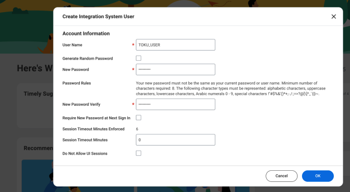Viewport: 350px width, 192px height.
Task: Select the Session Timeout Minutes field
Action: pyautogui.click(x=175, y=140)
